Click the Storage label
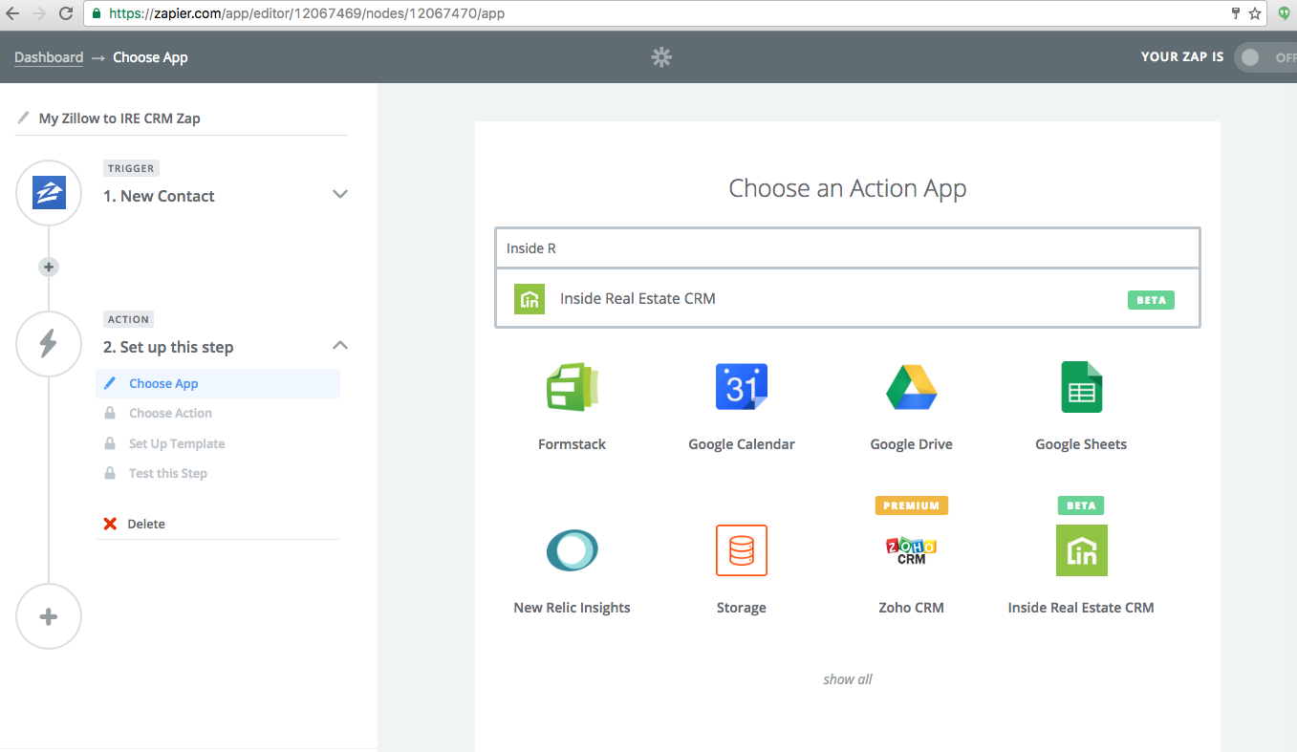The height and width of the screenshot is (752, 1297). coord(742,608)
